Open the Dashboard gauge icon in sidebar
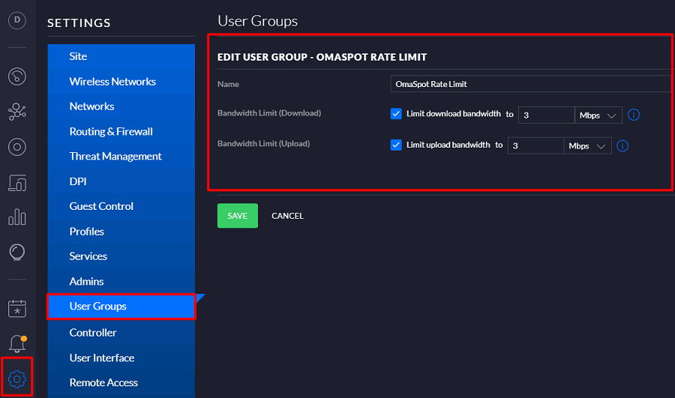675x398 pixels. pyautogui.click(x=16, y=76)
